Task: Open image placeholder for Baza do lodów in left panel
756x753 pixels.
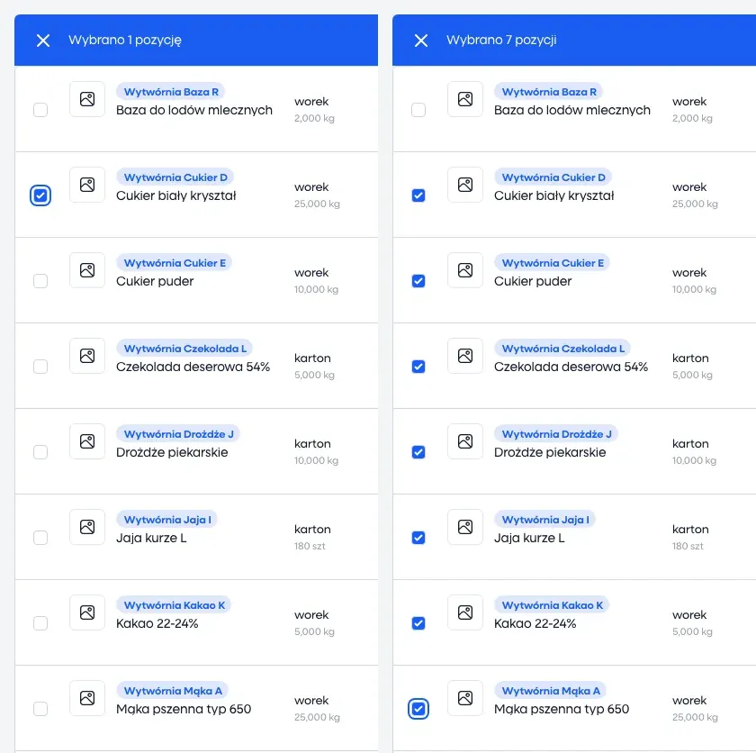Action: (x=87, y=99)
